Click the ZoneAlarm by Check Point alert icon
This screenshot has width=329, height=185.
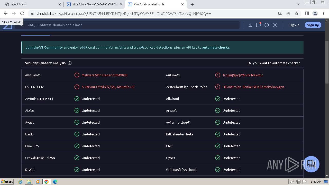pos(217,87)
